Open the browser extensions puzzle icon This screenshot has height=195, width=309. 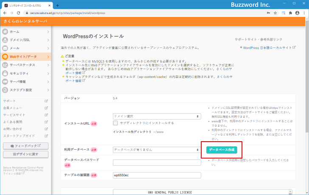pyautogui.click(x=290, y=13)
